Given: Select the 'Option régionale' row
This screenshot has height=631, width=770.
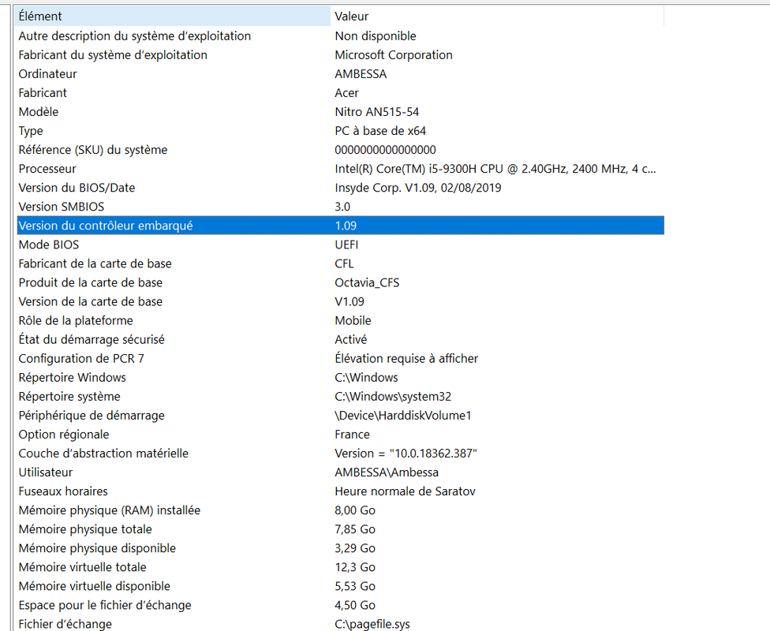Looking at the screenshot, I should (340, 435).
